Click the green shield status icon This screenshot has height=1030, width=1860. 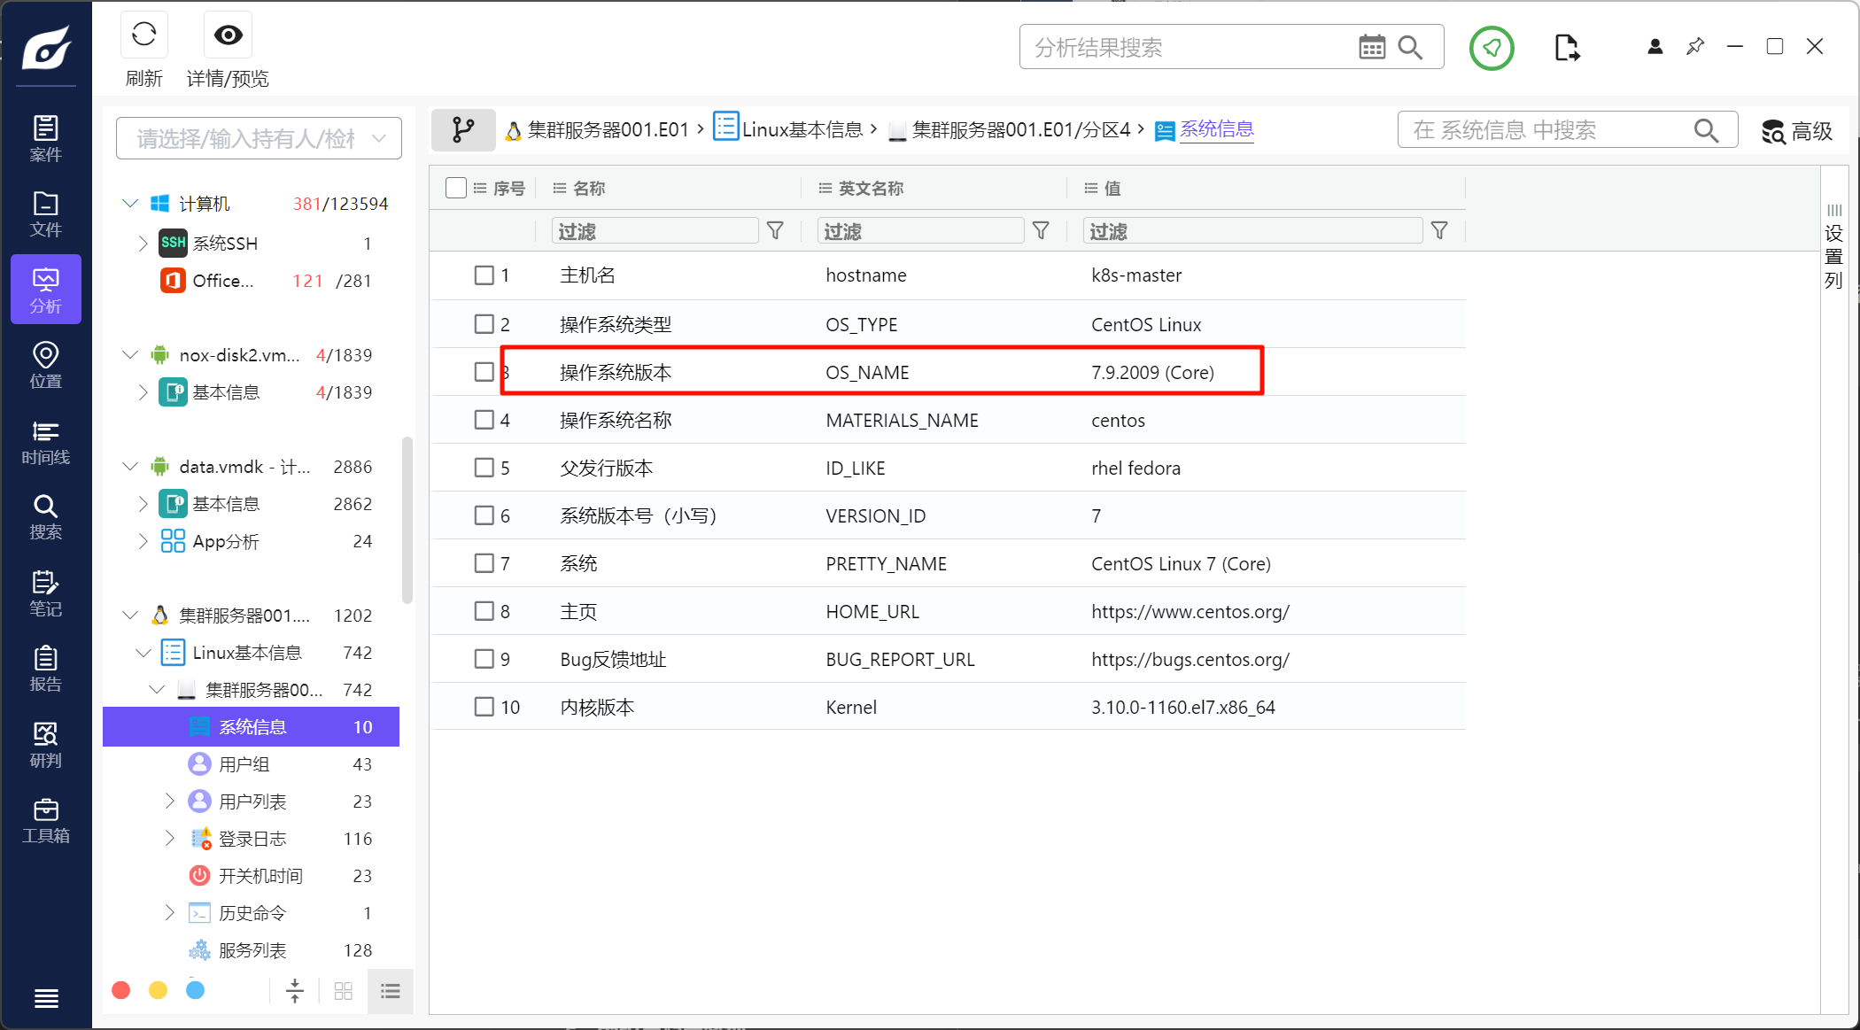[1492, 48]
